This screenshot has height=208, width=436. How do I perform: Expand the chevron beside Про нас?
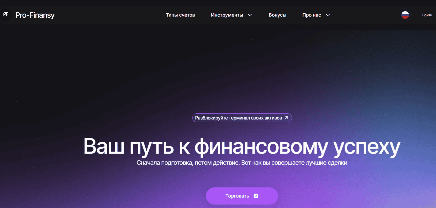click(x=328, y=15)
